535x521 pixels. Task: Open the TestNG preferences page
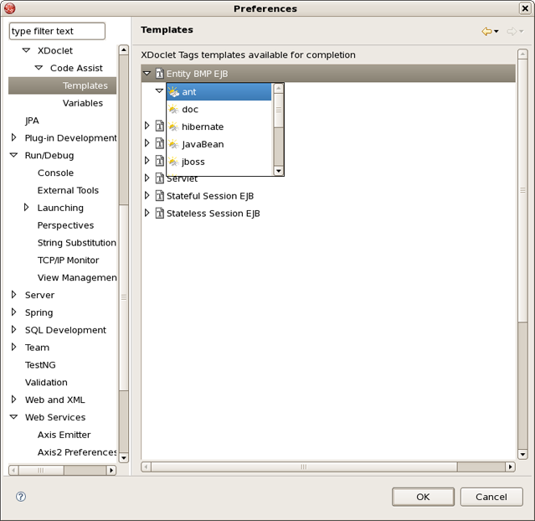tap(41, 365)
